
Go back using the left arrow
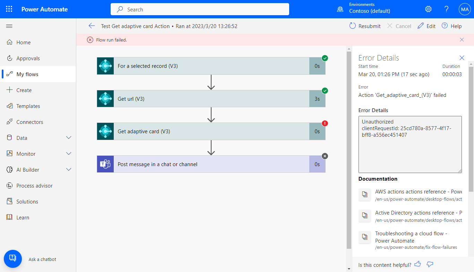pyautogui.click(x=92, y=26)
